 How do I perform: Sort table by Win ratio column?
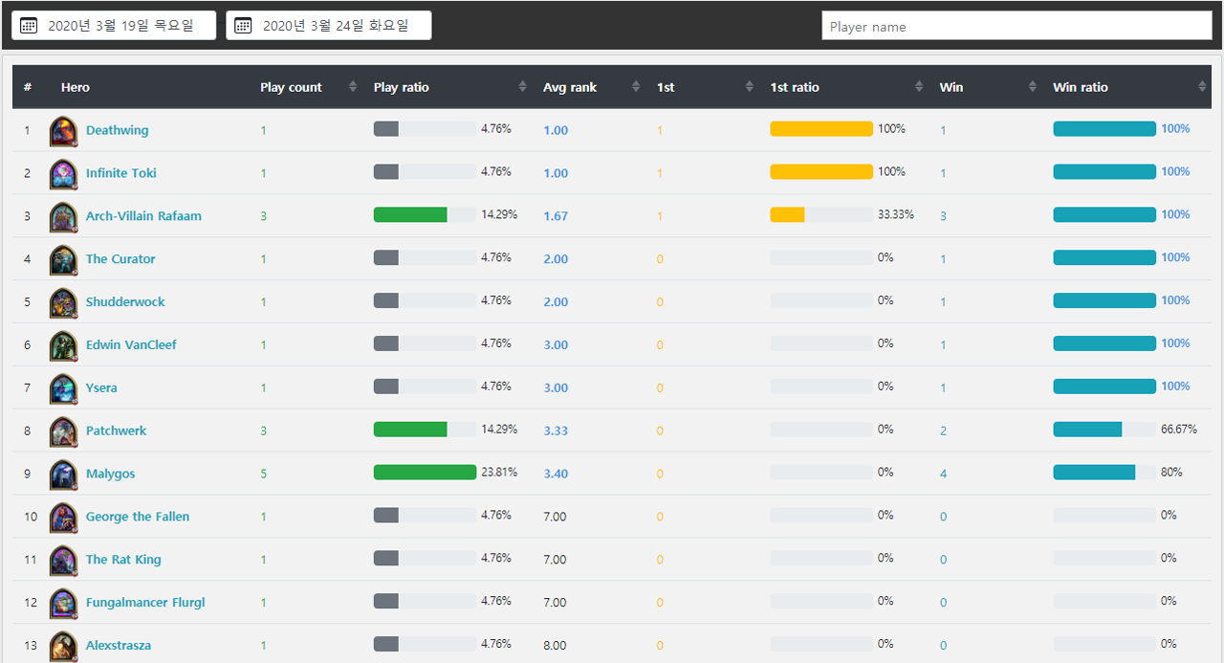1081,87
